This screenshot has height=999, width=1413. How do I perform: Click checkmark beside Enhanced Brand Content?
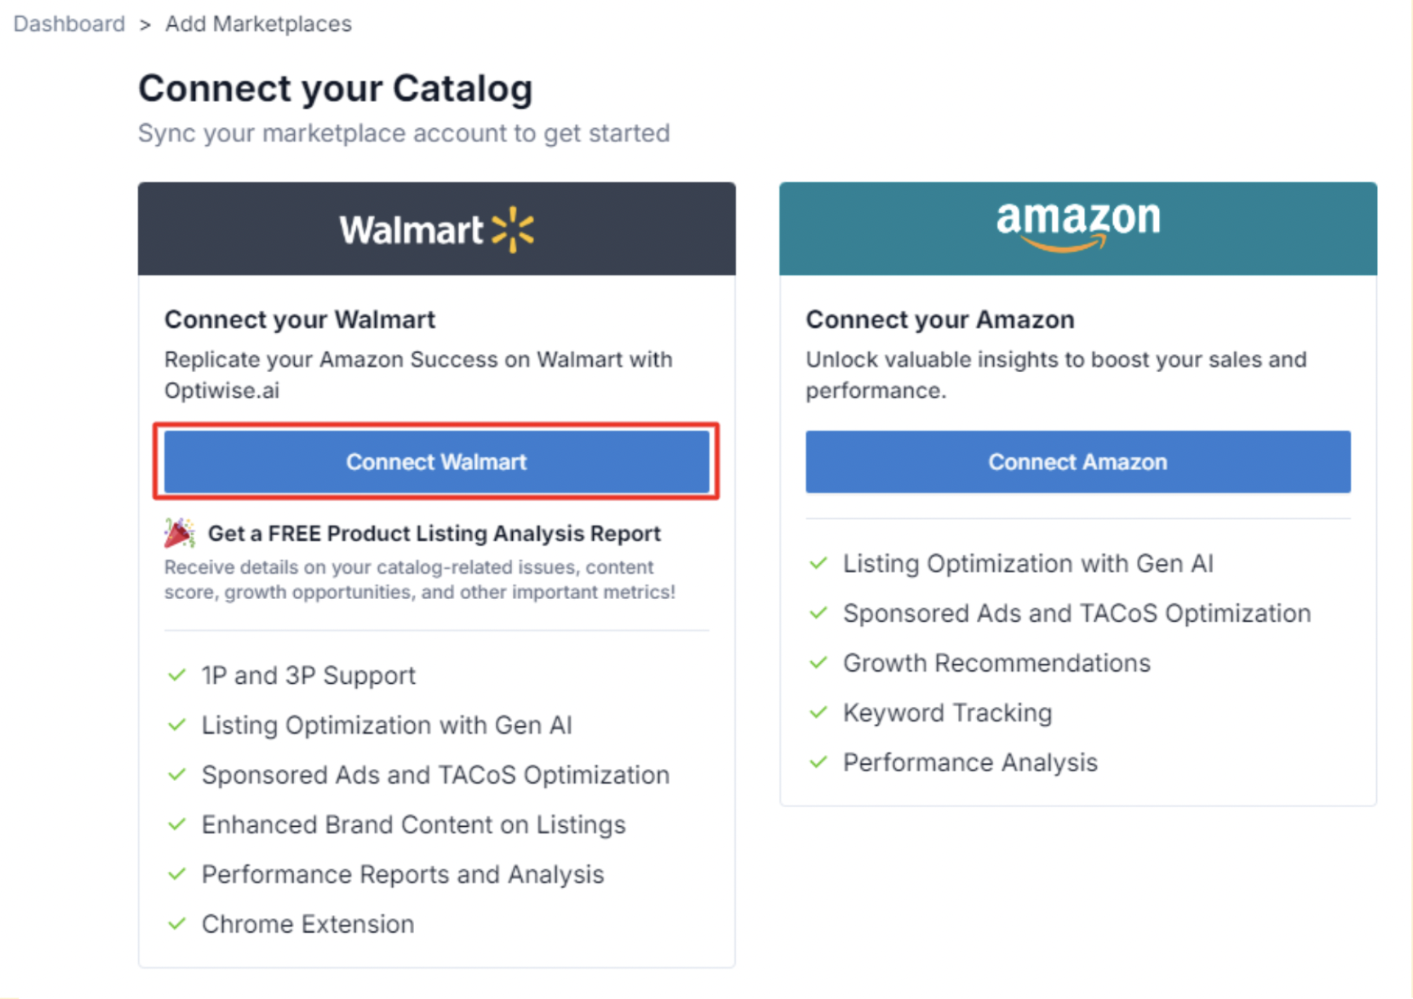click(177, 824)
